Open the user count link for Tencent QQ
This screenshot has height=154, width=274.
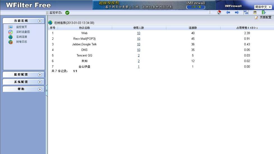[x=139, y=56]
